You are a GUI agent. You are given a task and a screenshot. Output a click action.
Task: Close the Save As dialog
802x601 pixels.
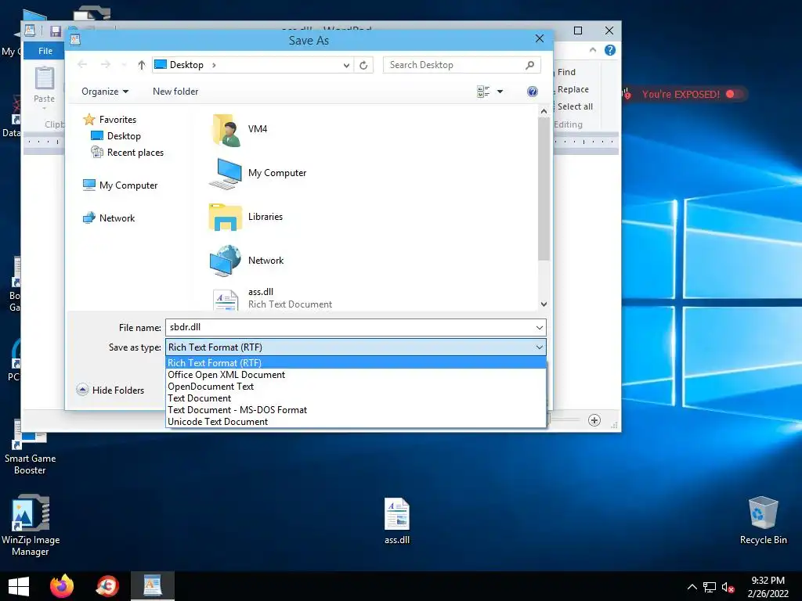pyautogui.click(x=539, y=39)
